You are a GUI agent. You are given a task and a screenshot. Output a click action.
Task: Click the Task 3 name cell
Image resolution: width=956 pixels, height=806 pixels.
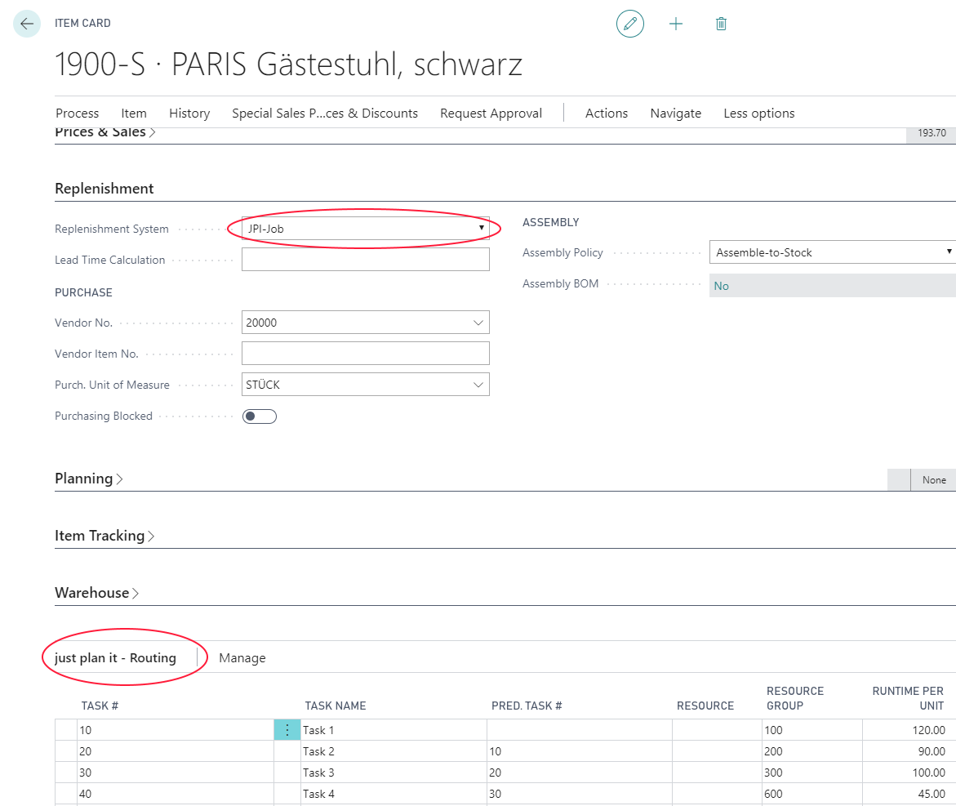pos(394,773)
